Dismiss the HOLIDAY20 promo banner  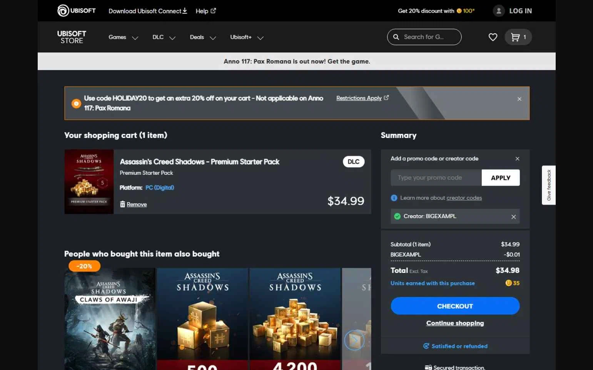[520, 99]
